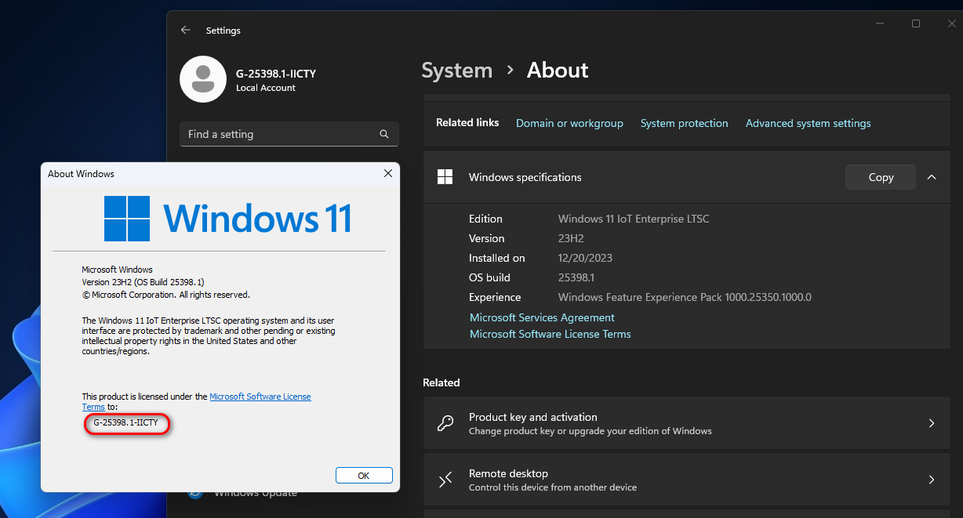Viewport: 963px width, 518px height.
Task: Click the Installed on date 12/20/2023
Action: (x=585, y=258)
